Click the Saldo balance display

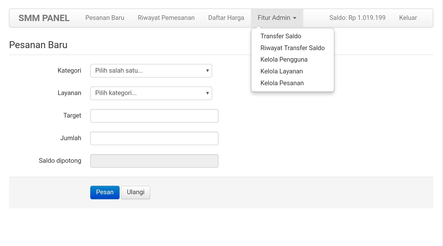click(357, 18)
